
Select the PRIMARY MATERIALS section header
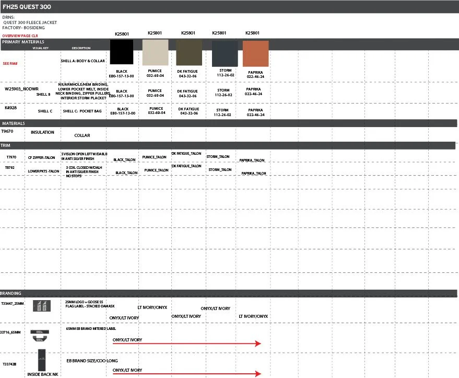tap(23, 42)
